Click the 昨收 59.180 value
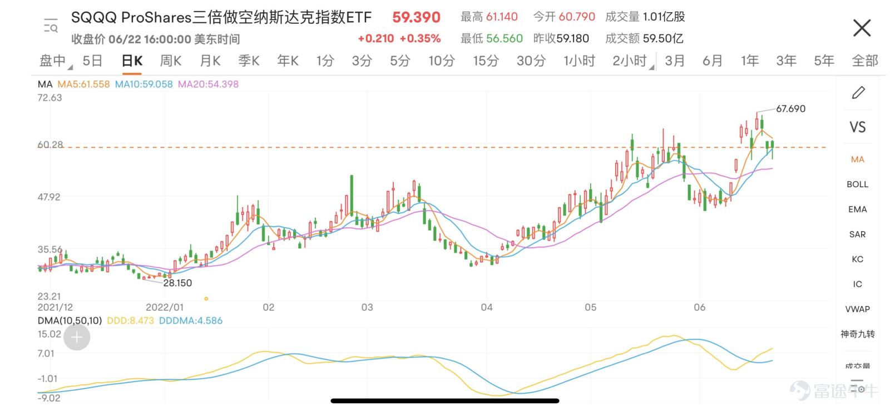Viewport: 890px width, 411px height. (561, 38)
